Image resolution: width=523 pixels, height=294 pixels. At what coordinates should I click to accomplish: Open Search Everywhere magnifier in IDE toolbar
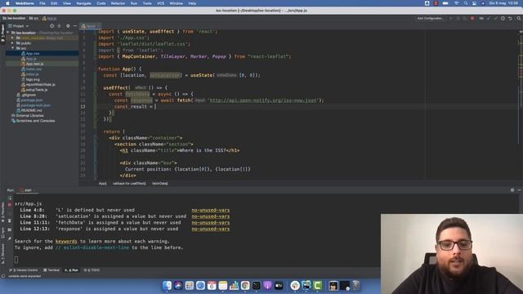coord(519,18)
